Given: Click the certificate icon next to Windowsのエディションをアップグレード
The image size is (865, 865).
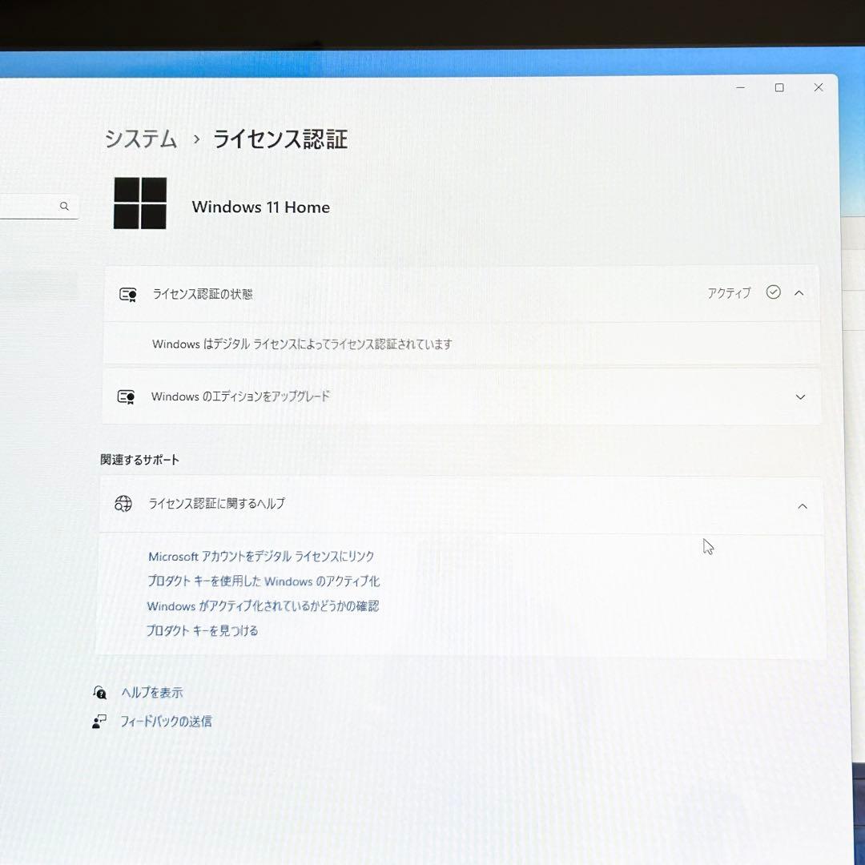Looking at the screenshot, I should click(x=127, y=396).
